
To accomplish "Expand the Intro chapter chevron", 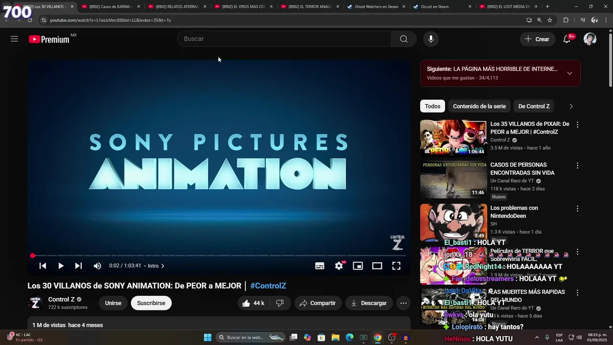I will pos(163,266).
